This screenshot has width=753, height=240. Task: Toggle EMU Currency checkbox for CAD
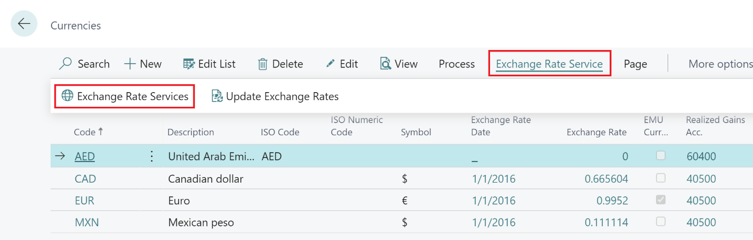[x=660, y=178]
